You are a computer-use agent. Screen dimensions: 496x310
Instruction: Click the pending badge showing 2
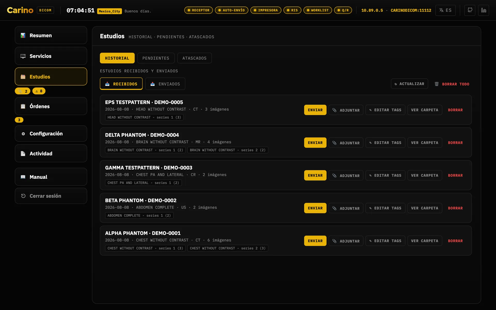click(x=23, y=91)
